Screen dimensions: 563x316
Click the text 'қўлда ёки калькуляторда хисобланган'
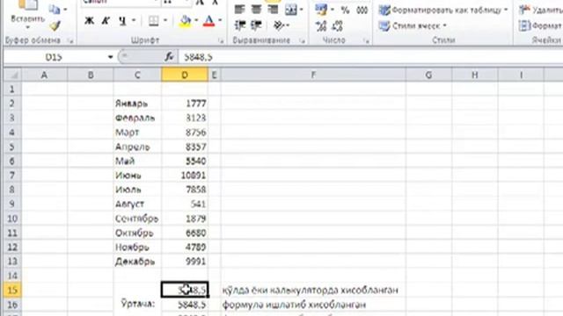click(x=311, y=290)
